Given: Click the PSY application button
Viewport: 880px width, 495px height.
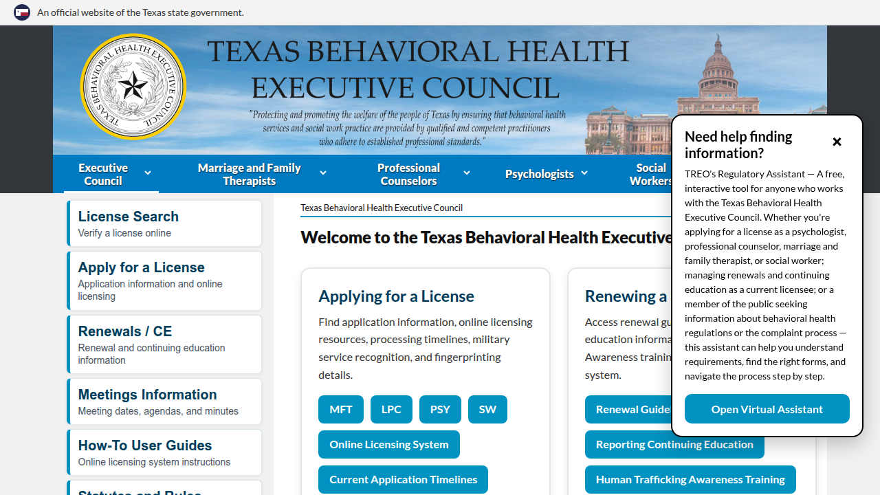Looking at the screenshot, I should (x=440, y=409).
